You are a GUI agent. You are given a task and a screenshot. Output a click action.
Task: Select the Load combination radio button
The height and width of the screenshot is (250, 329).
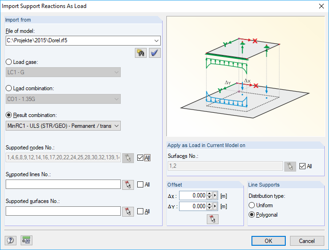[x=8, y=88]
